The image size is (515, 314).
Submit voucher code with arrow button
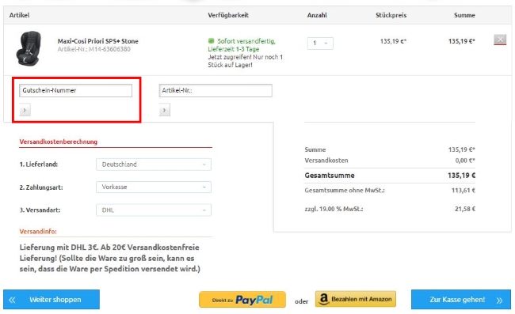[25, 110]
